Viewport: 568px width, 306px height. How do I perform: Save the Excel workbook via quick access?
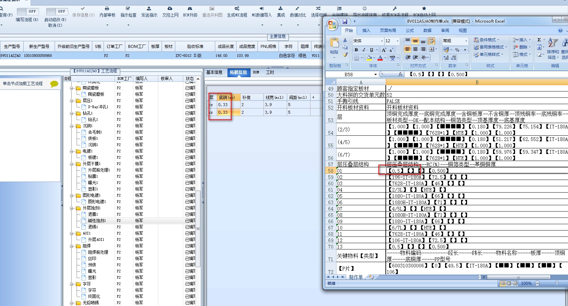[345, 22]
